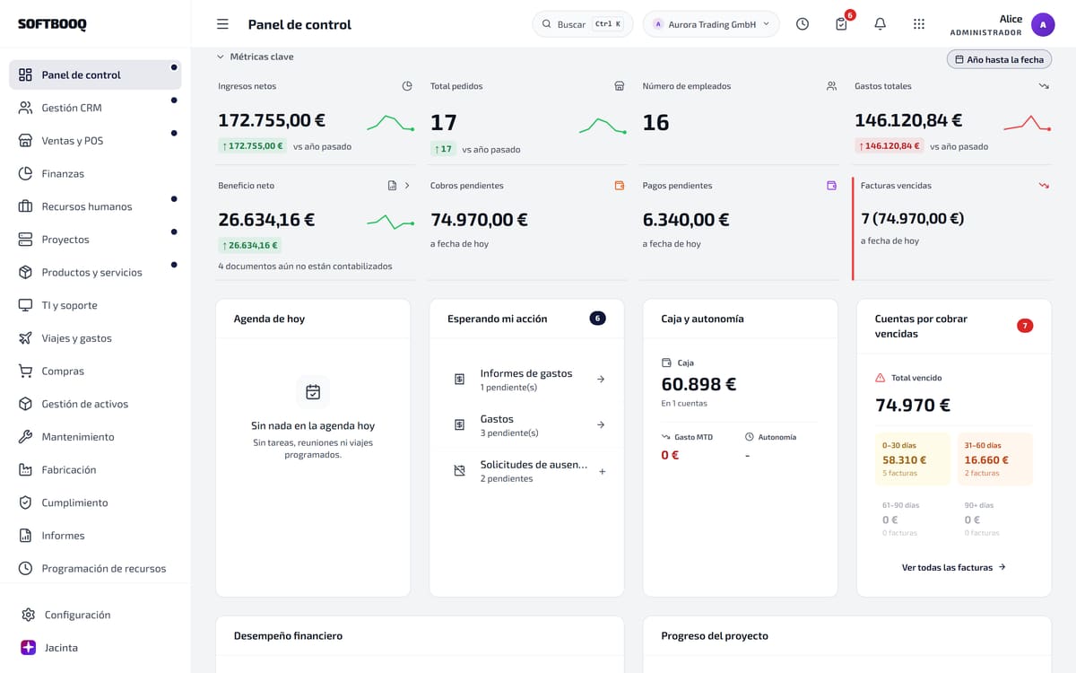Image resolution: width=1076 pixels, height=673 pixels.
Task: Open Gestión CRM in sidebar
Action: coord(95,108)
